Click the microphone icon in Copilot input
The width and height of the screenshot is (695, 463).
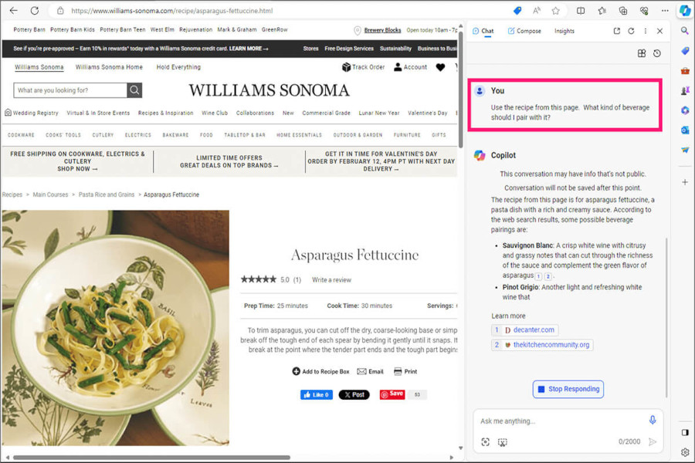pos(653,420)
